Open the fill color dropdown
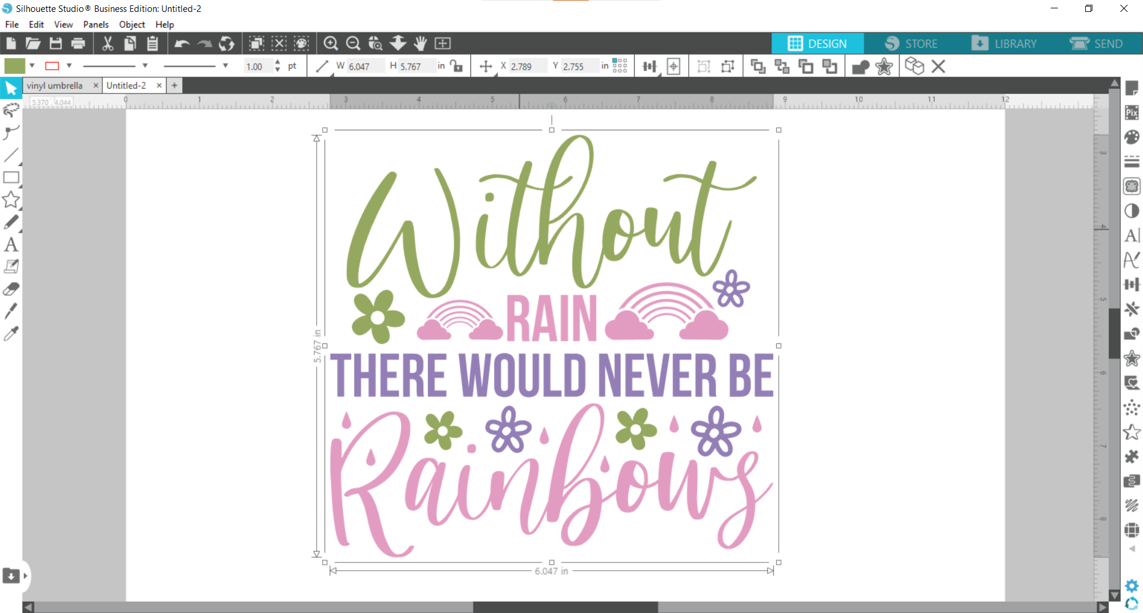 pos(32,65)
